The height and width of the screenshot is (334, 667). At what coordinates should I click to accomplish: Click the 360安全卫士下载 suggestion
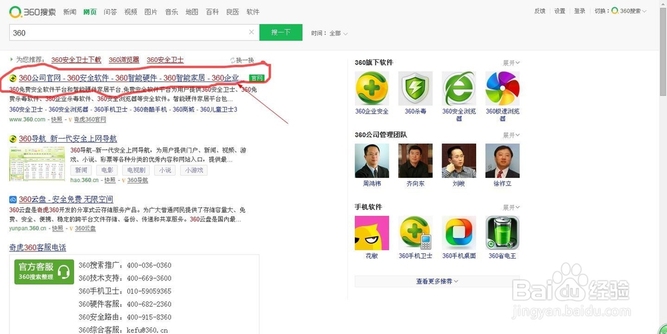click(76, 61)
